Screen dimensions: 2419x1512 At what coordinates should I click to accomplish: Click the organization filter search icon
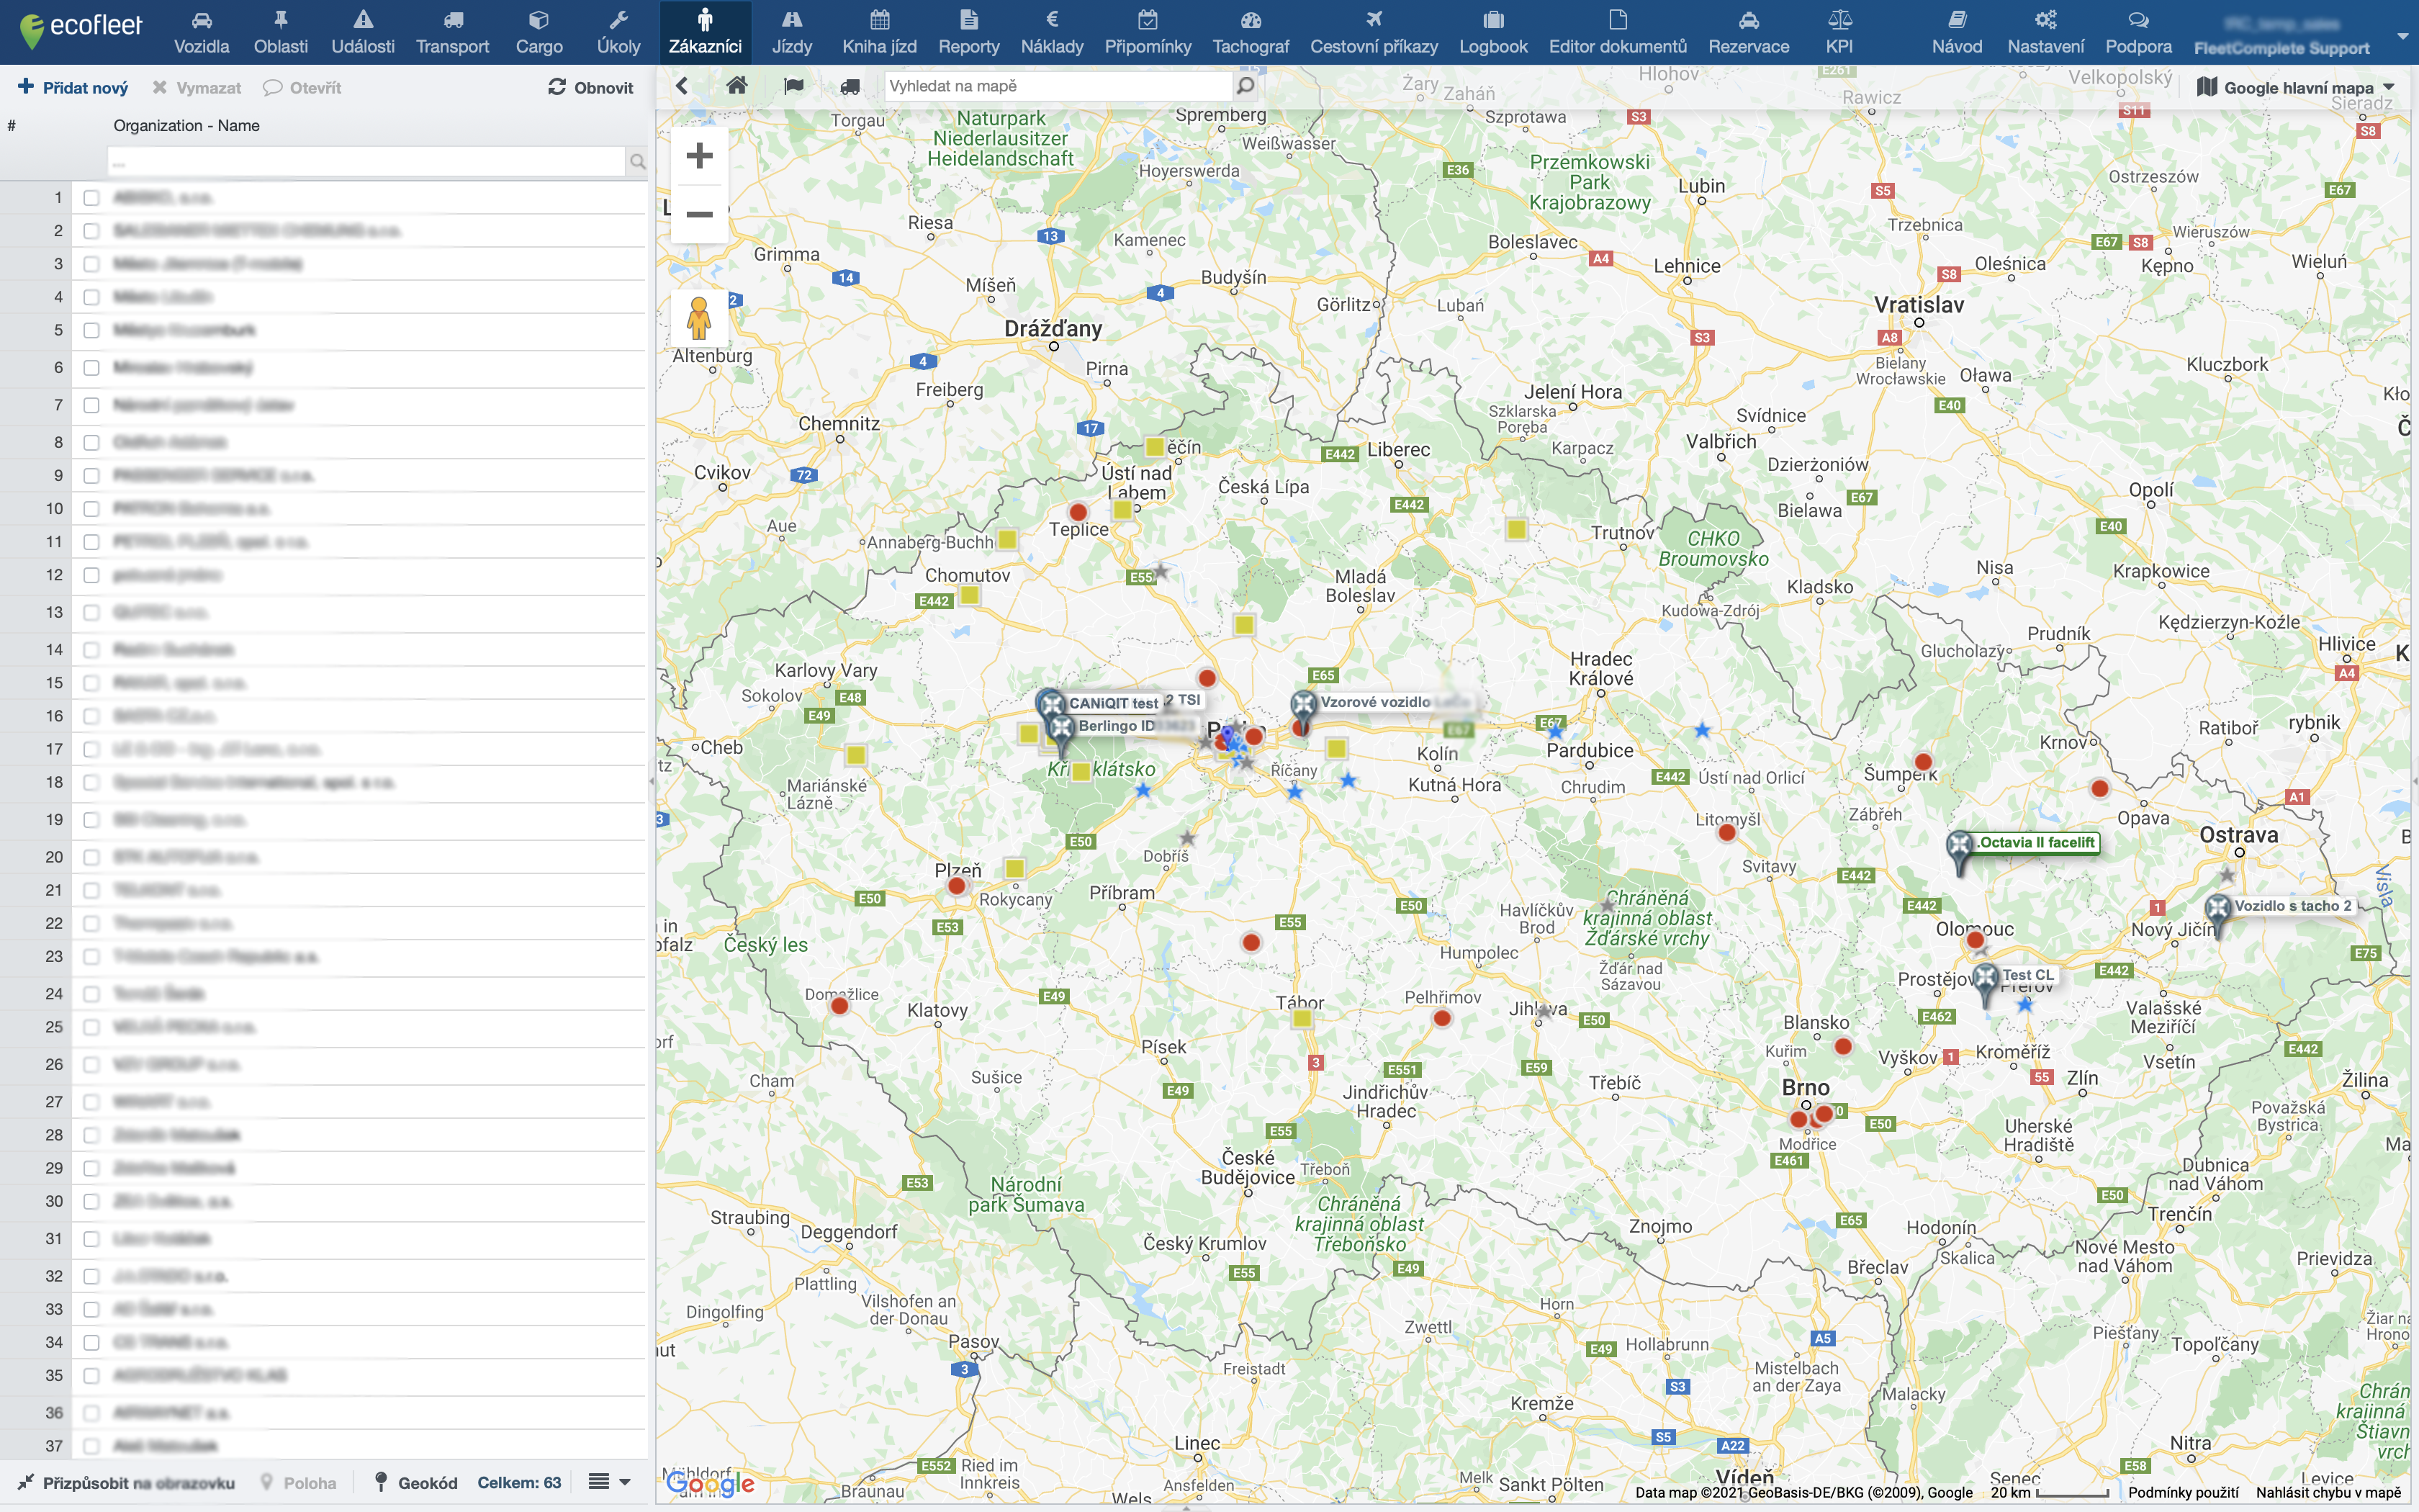point(636,161)
